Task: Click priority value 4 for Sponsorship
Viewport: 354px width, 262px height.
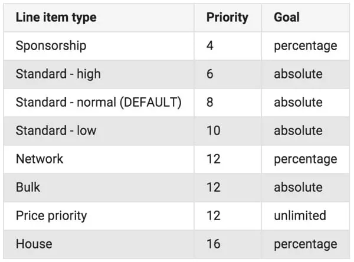Action: click(x=211, y=45)
